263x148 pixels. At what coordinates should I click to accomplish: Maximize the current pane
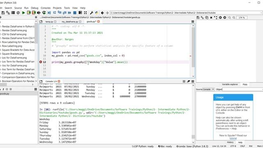tap(80, 13)
